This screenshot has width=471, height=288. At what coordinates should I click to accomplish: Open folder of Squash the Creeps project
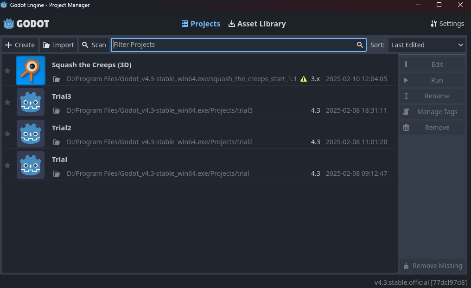57,79
